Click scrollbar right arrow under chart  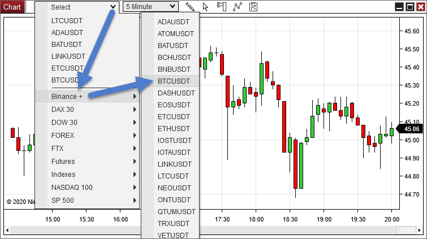(419, 231)
